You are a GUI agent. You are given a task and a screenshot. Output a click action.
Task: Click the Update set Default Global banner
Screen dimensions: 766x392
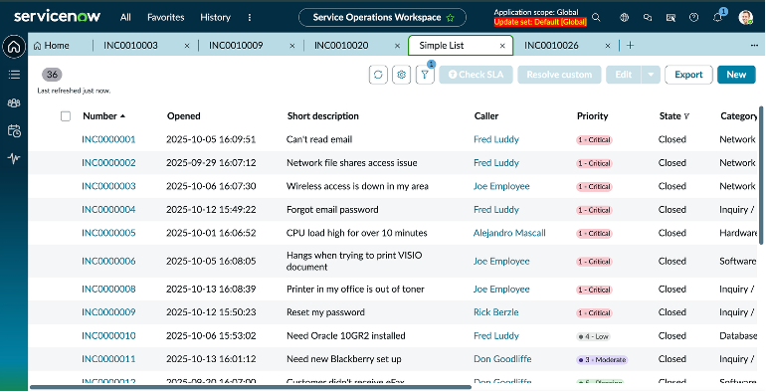540,22
